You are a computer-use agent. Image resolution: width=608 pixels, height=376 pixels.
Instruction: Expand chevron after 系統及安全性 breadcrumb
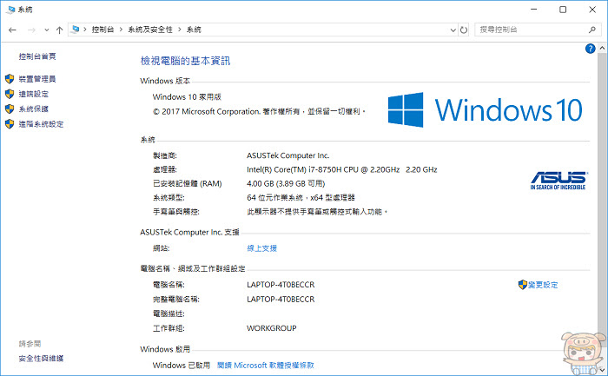180,30
